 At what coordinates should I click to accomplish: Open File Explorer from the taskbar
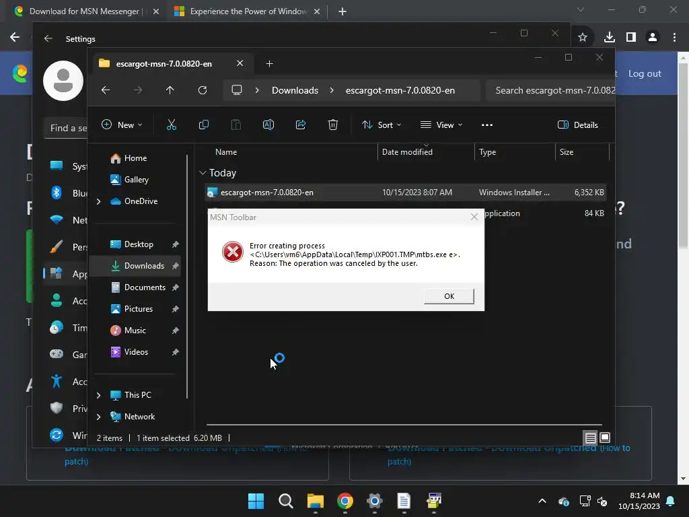316,501
